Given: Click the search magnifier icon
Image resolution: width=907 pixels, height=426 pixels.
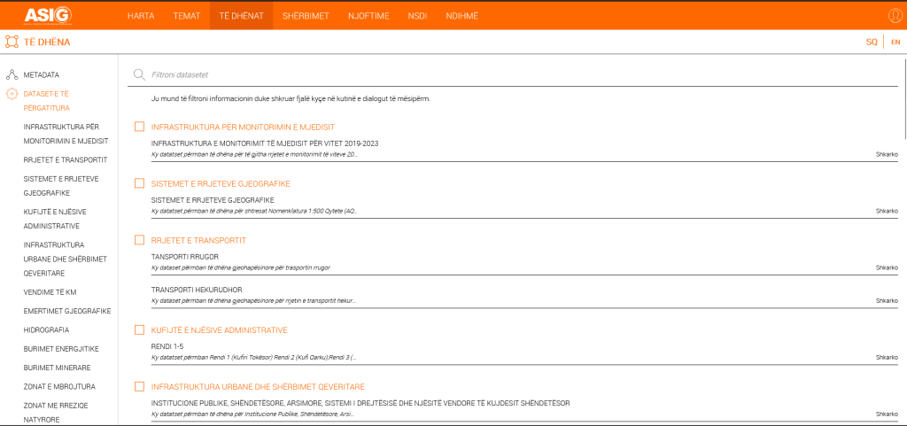Looking at the screenshot, I should (139, 75).
